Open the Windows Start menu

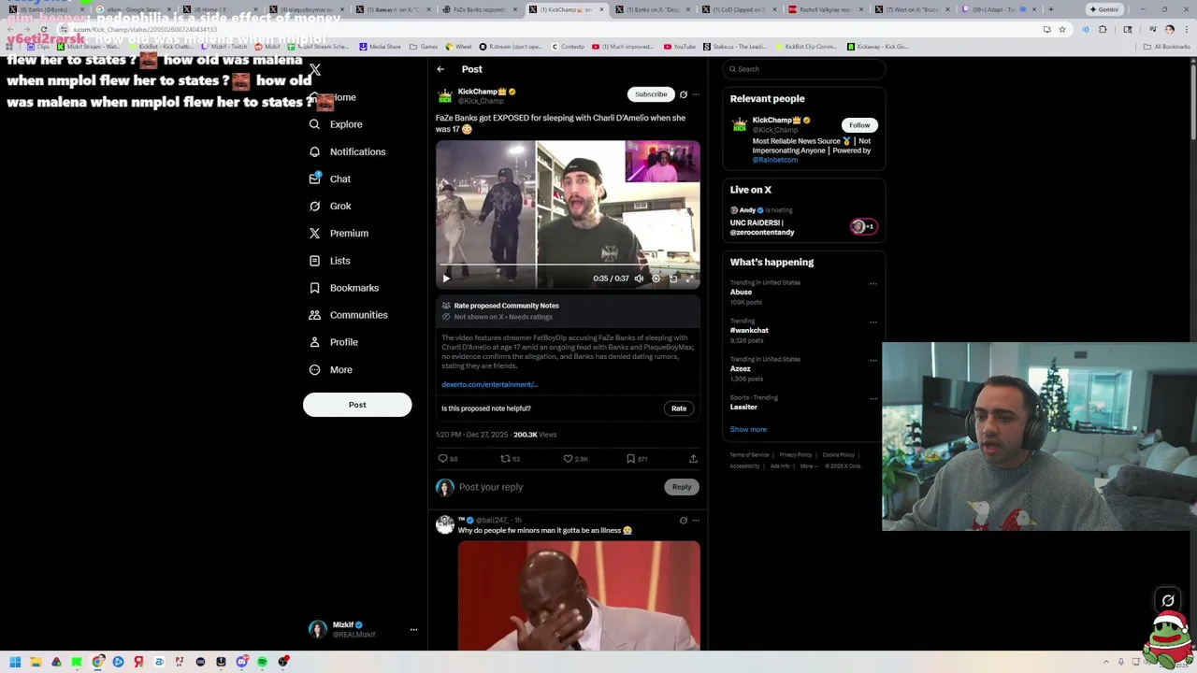[15, 662]
